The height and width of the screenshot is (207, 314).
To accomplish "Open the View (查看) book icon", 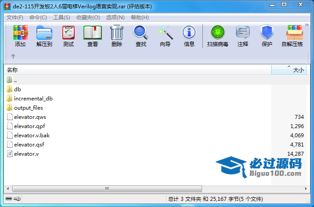I will (93, 32).
